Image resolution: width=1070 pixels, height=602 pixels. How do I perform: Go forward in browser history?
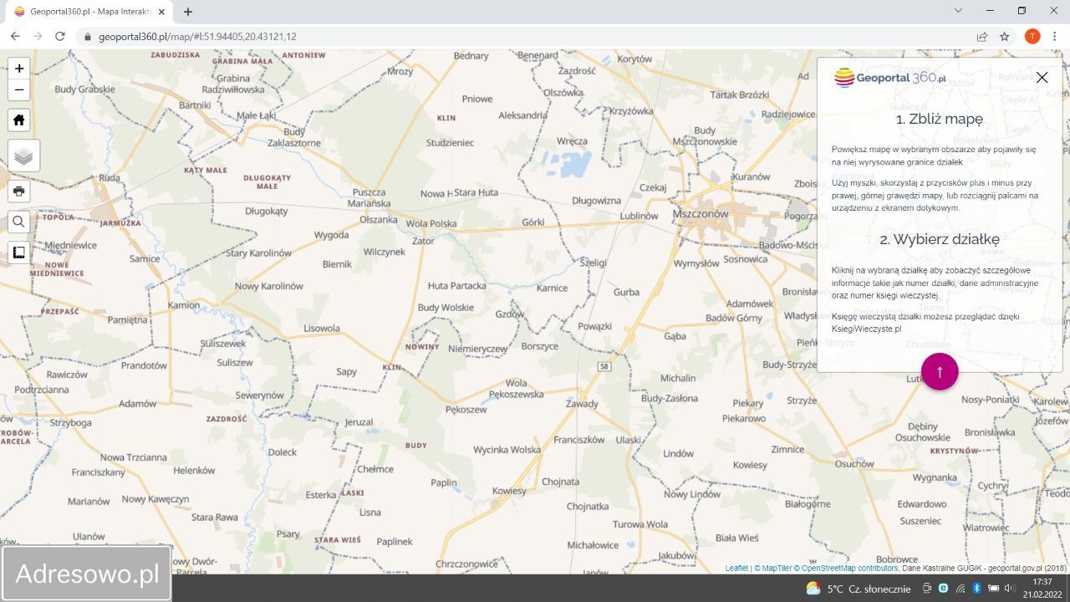pos(38,37)
